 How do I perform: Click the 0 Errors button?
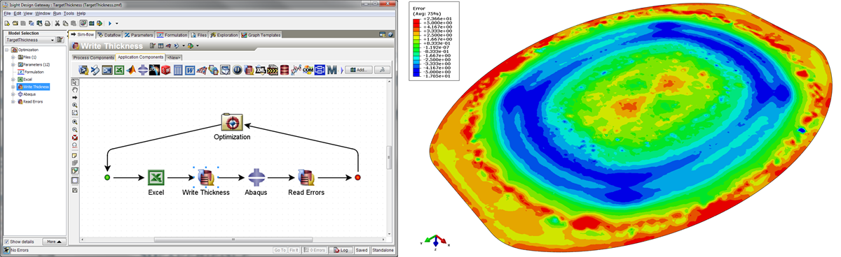315,250
